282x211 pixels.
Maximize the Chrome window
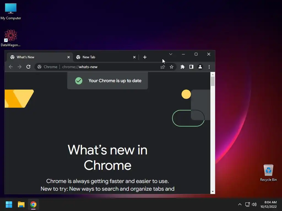click(x=196, y=54)
